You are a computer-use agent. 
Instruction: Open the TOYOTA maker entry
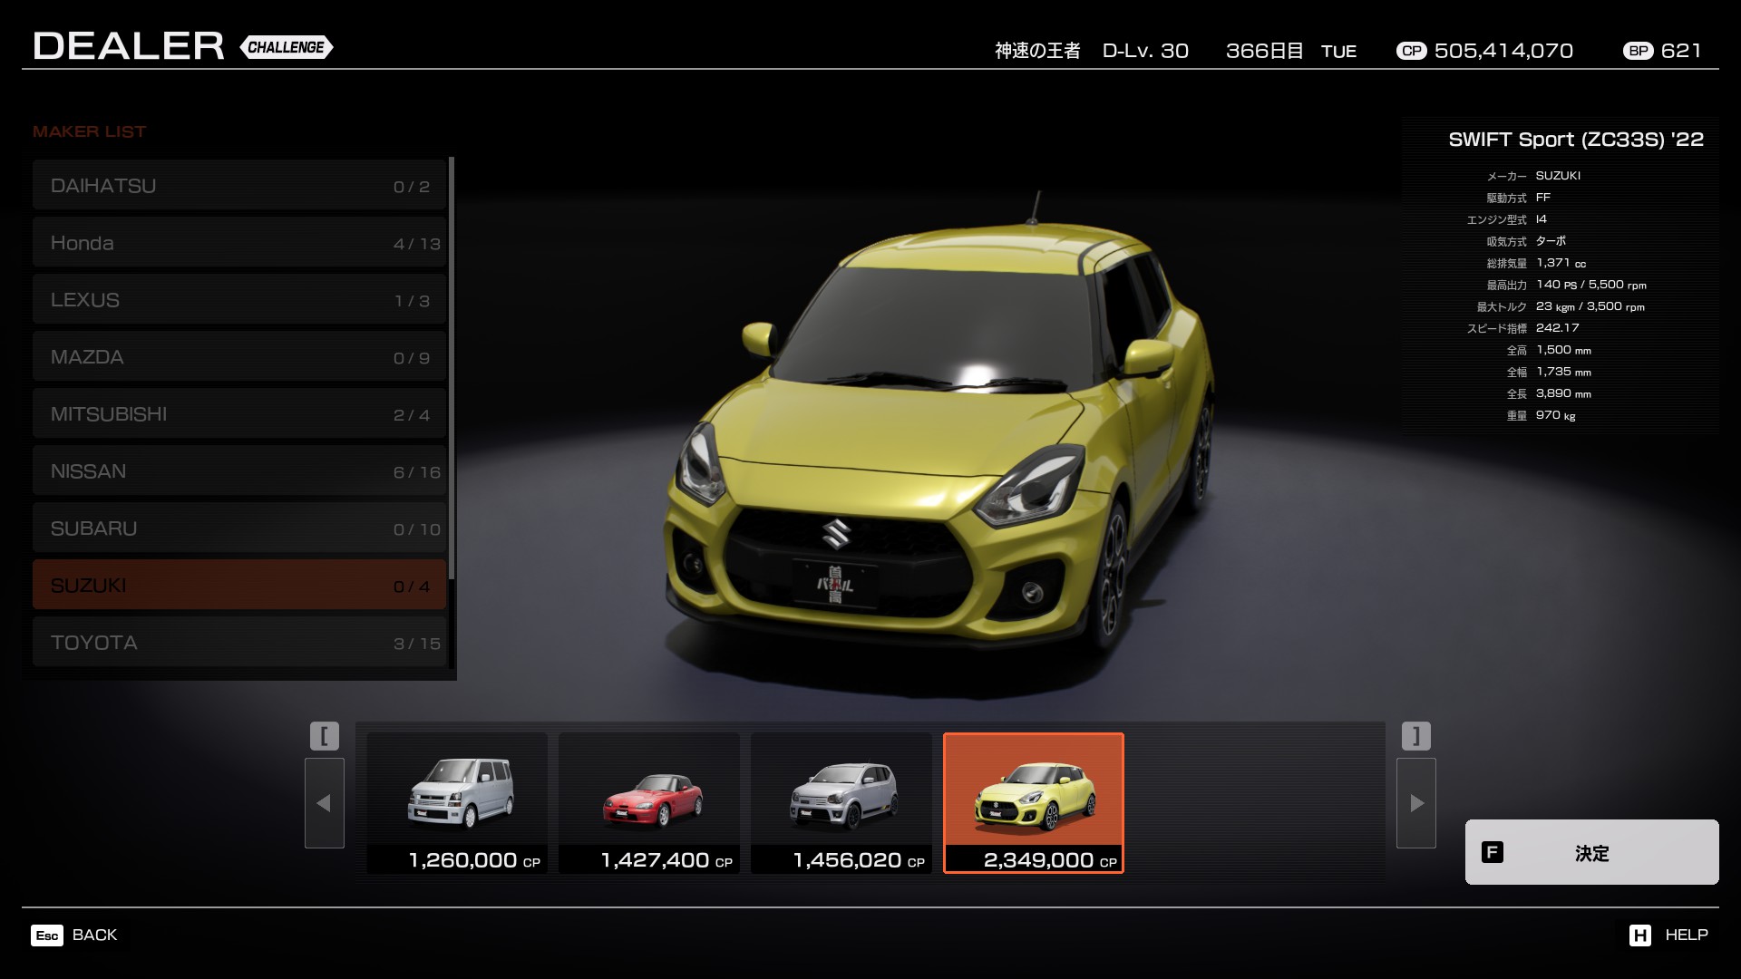pyautogui.click(x=239, y=643)
